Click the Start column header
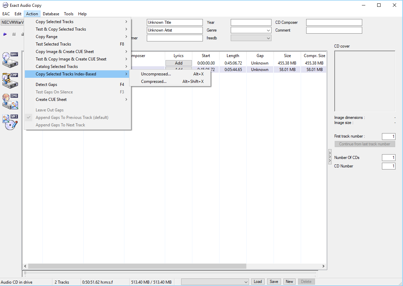This screenshot has height=286, width=403. tap(206, 55)
